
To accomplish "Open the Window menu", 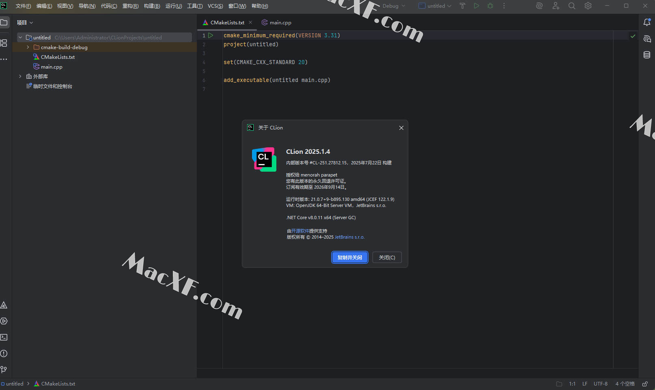I will (x=237, y=6).
